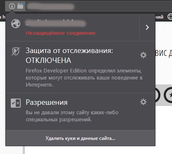
Task: Click the globe icon on bookmarks bar
Action: pos(170,17)
